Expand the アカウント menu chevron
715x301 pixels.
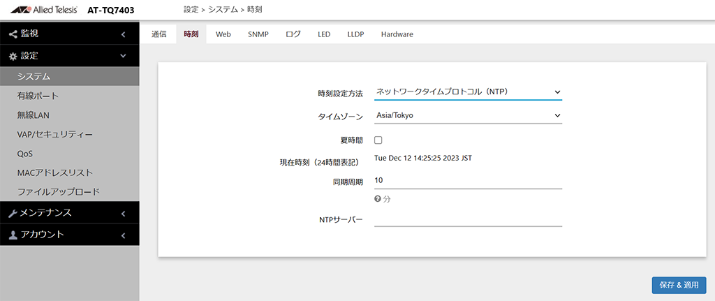point(123,235)
